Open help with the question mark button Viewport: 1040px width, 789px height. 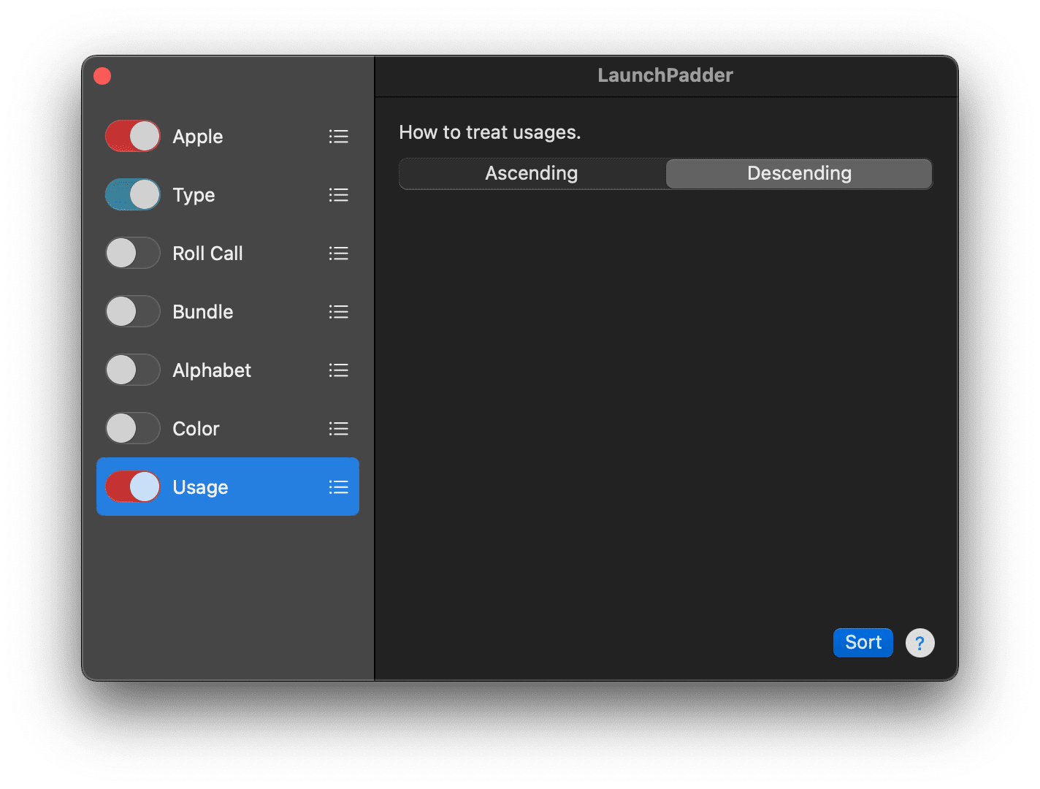tap(919, 643)
